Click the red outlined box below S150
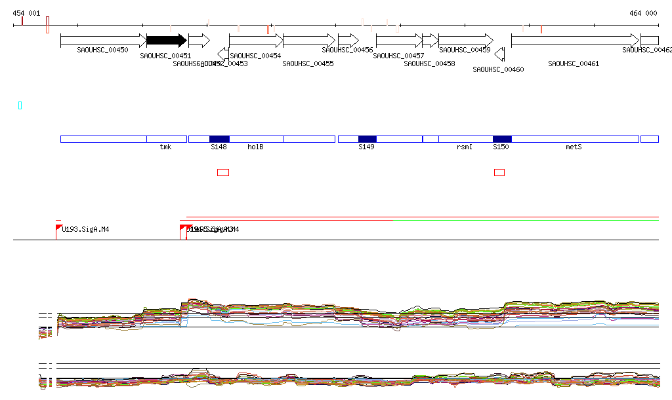Screen dimensions: 672x400 click(x=499, y=172)
